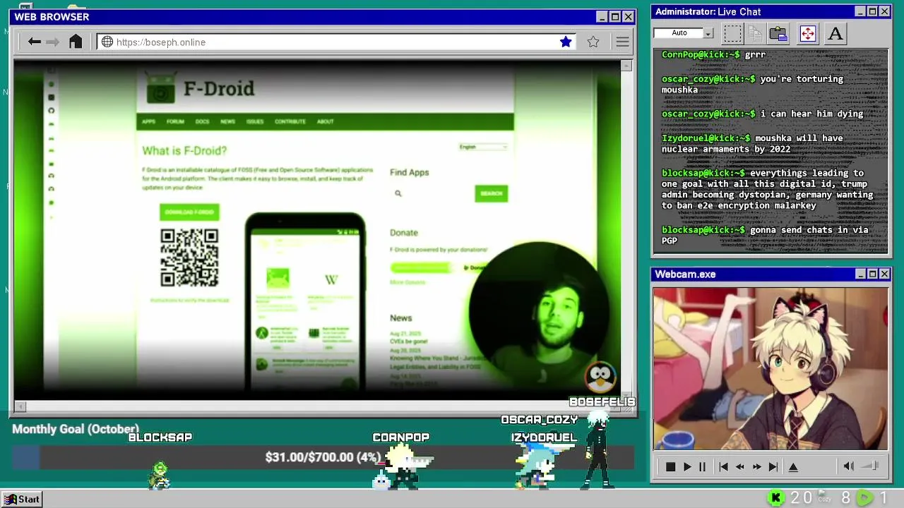
Task: Click the rewind button in Webcam.exe
Action: tap(740, 466)
